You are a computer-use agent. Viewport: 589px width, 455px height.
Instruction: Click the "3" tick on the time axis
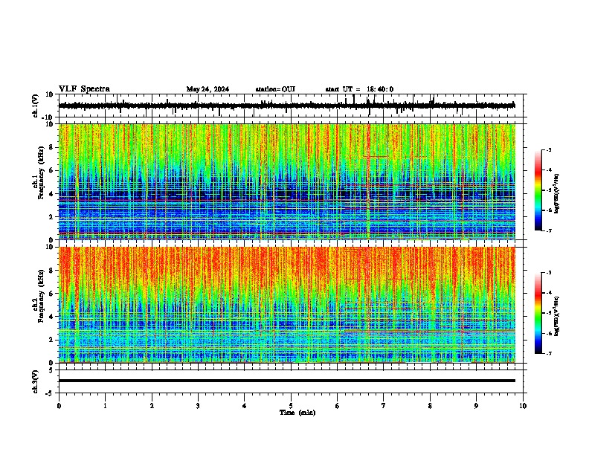[x=198, y=406]
